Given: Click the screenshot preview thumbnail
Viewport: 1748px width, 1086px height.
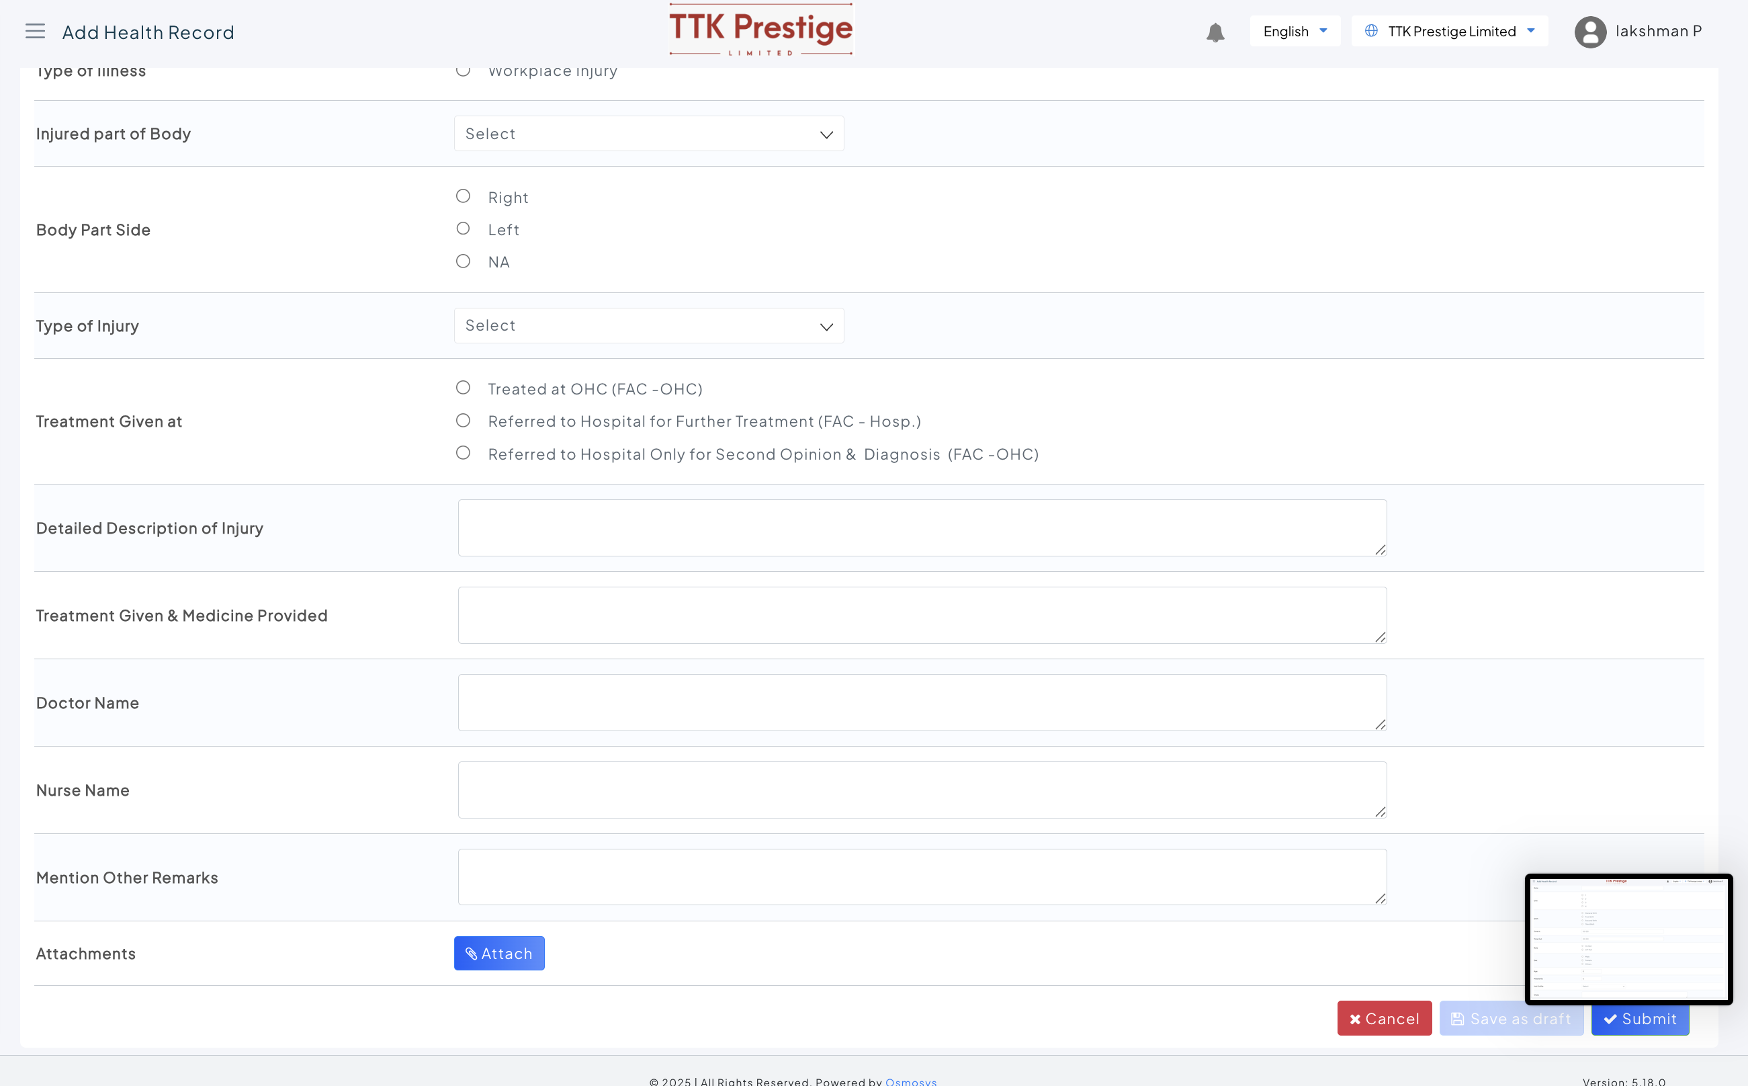Looking at the screenshot, I should tap(1627, 938).
